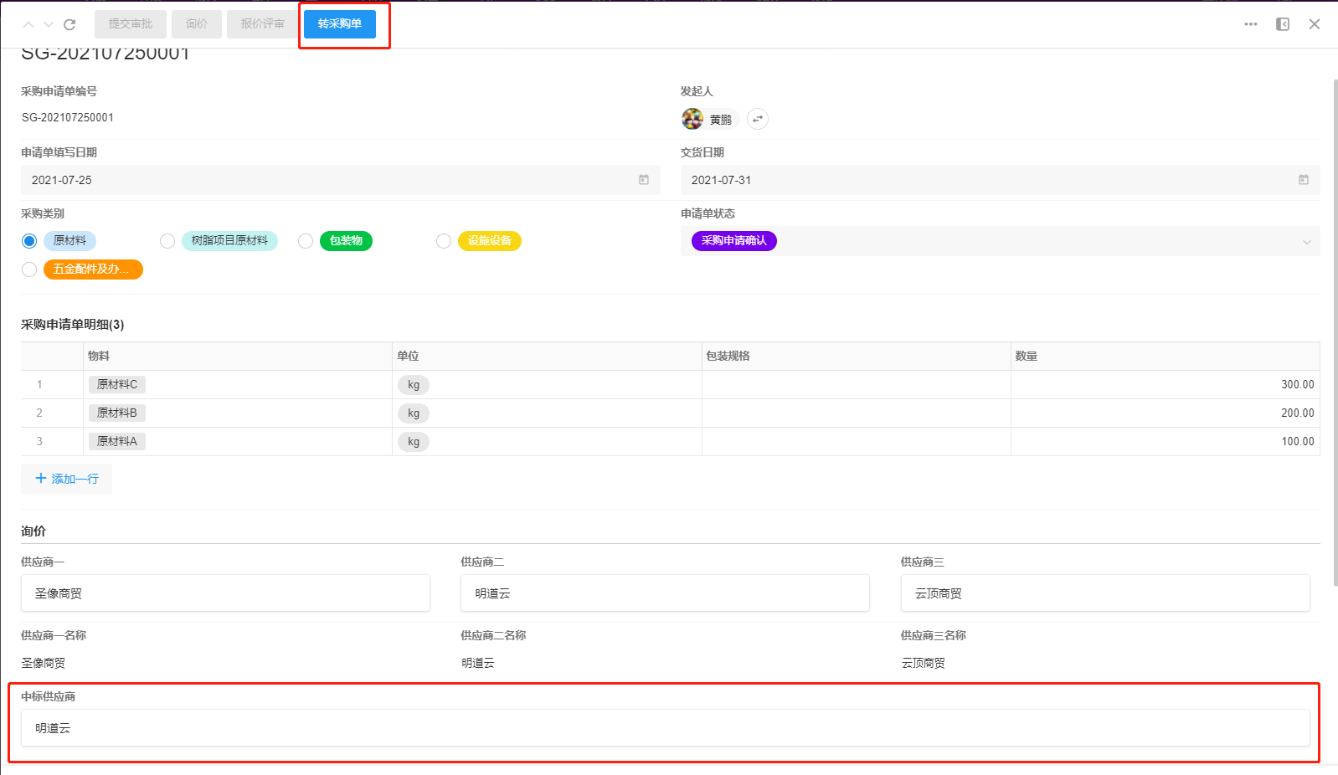
Task: Open the 中标供应商 field showing 明道云
Action: point(665,728)
